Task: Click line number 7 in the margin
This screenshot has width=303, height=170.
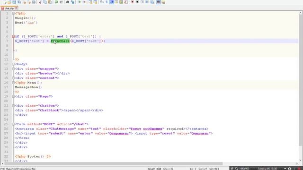Action: point(7,41)
